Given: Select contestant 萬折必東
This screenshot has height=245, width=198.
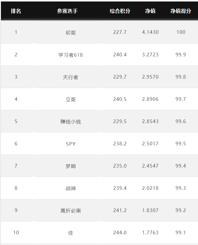Looking at the screenshot, I should tap(71, 211).
